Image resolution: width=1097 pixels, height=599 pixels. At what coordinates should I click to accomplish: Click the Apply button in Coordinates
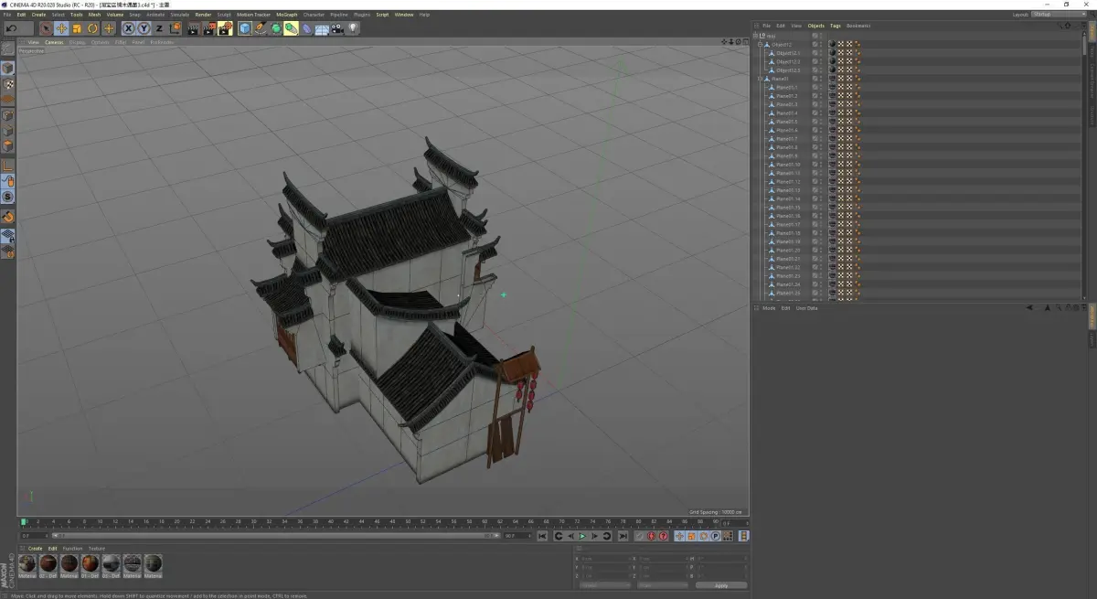click(721, 585)
